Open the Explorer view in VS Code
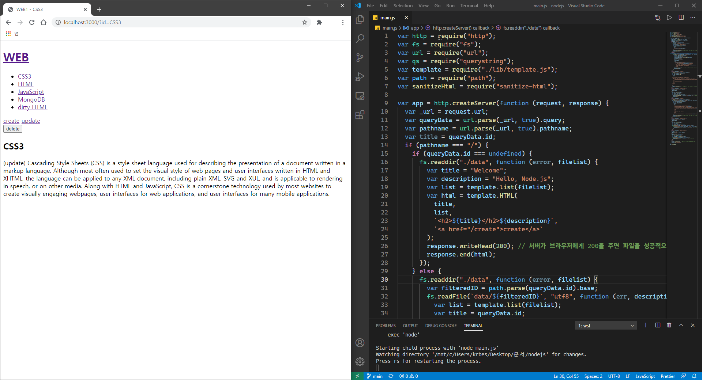Screen dimensions: 703x380 tap(360, 20)
